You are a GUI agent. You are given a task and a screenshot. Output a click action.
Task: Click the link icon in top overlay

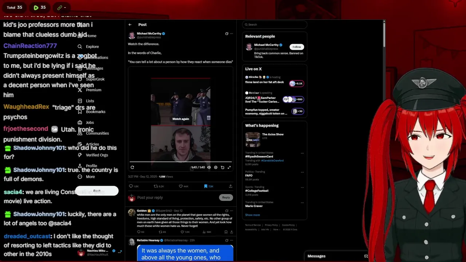[x=60, y=7]
